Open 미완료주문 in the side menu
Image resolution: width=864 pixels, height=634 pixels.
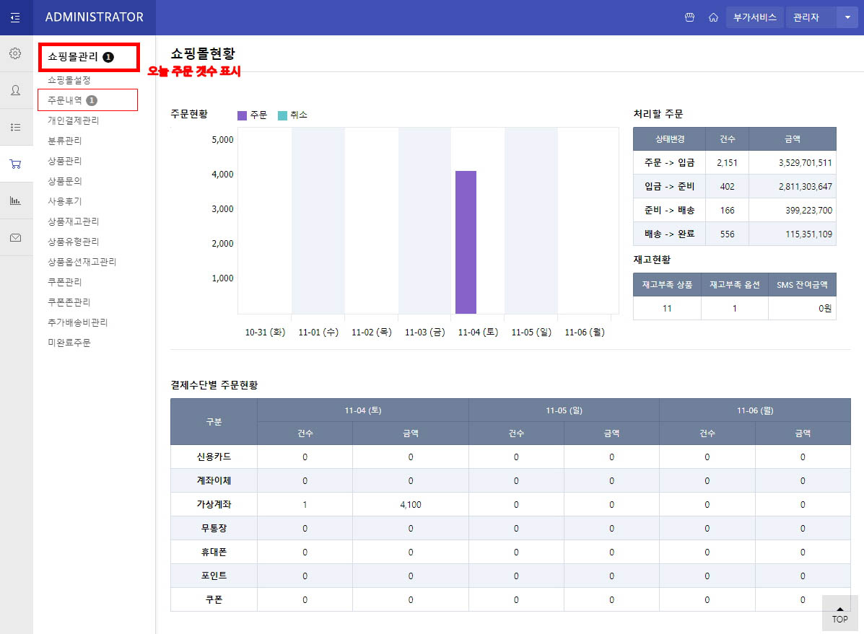[x=69, y=343]
